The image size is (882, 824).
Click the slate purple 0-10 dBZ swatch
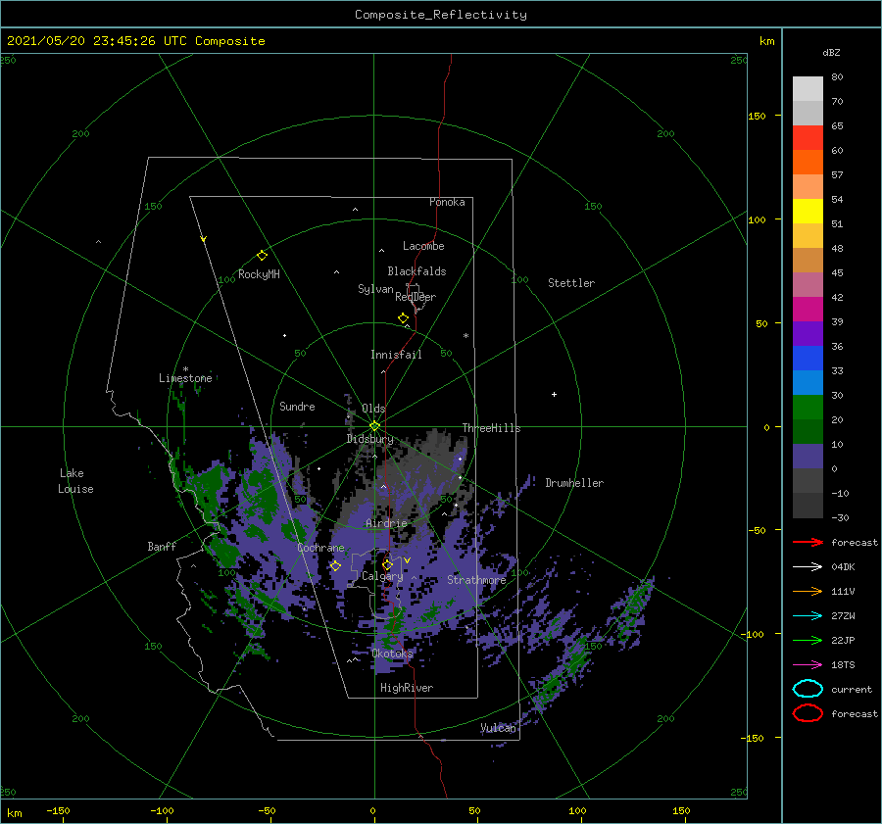[808, 456]
